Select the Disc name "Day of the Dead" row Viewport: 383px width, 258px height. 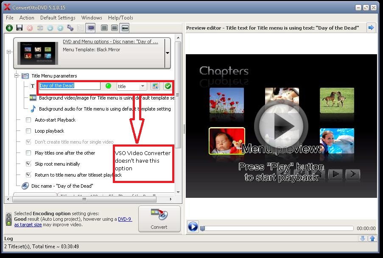(62, 186)
